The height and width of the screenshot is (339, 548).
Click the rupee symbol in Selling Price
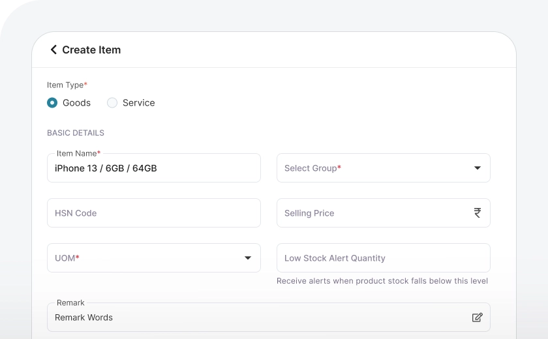[478, 213]
